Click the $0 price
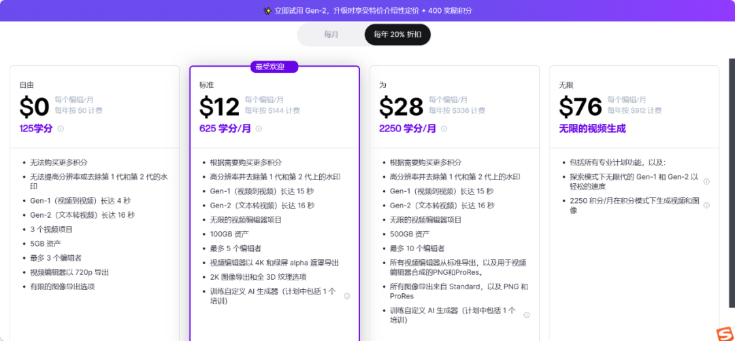 [x=34, y=106]
